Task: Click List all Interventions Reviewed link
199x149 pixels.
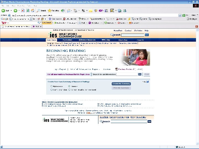Action: click(x=69, y=74)
